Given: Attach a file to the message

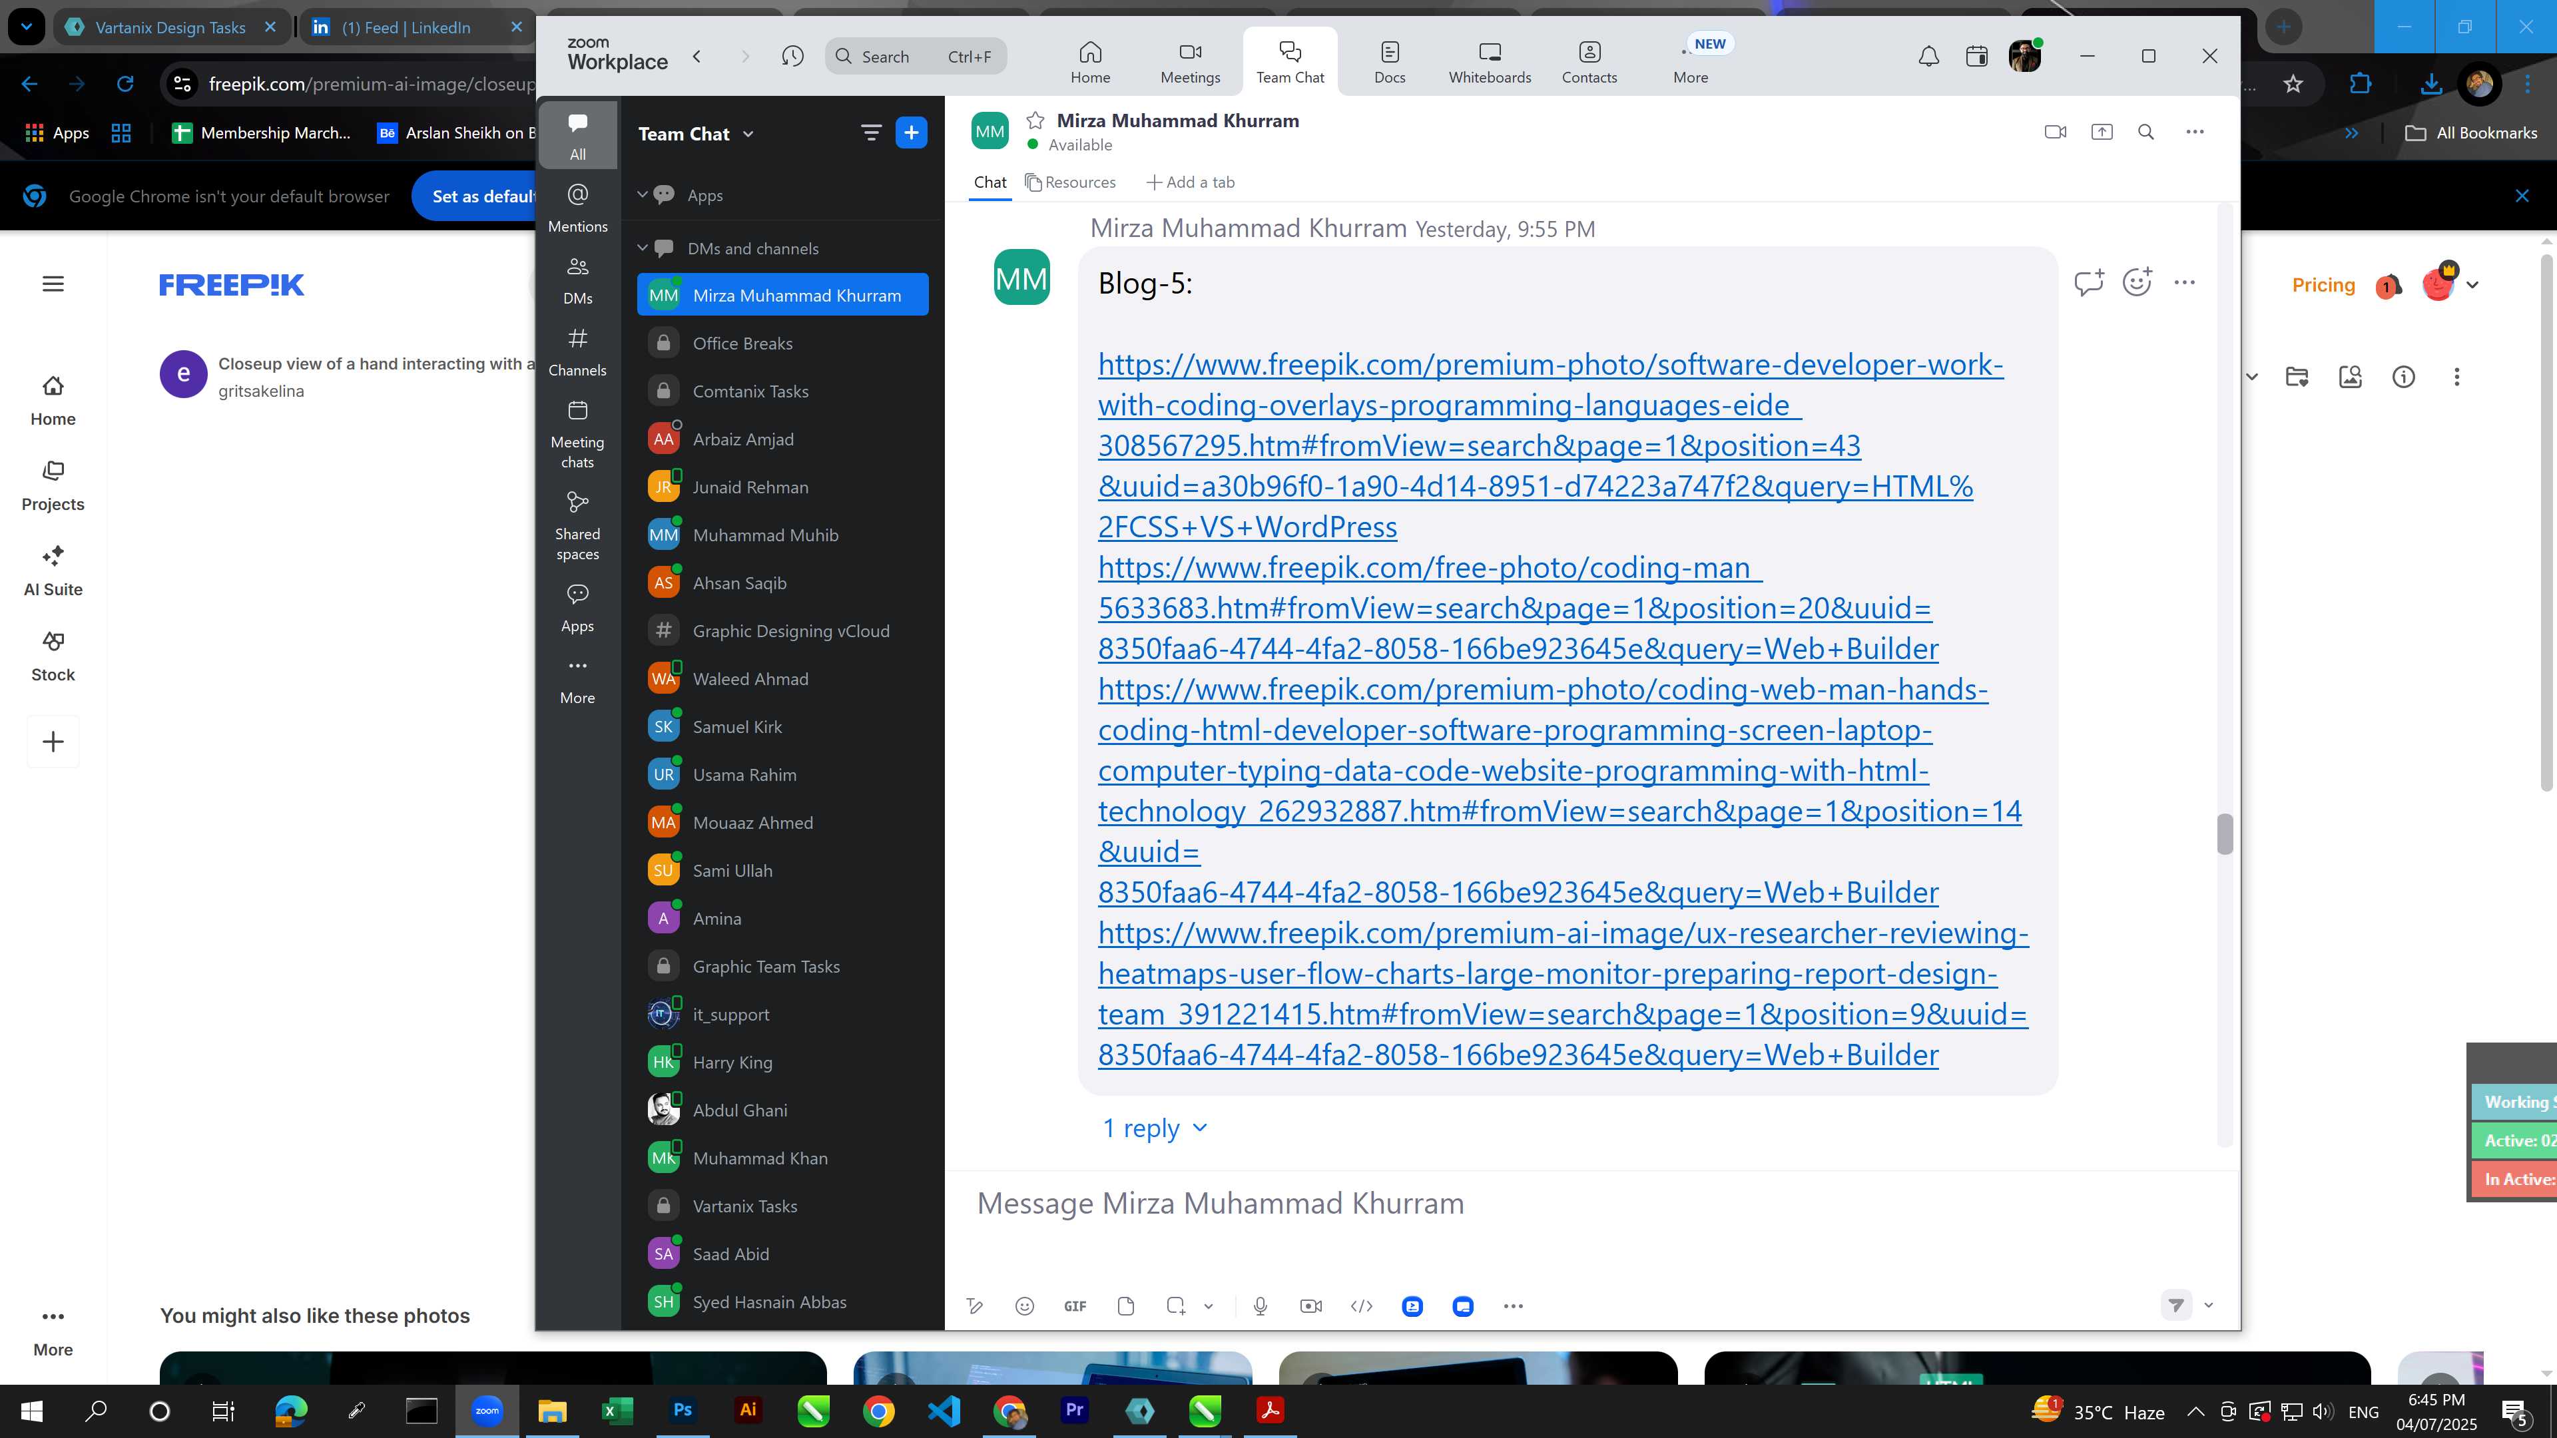Looking at the screenshot, I should [x=1125, y=1306].
